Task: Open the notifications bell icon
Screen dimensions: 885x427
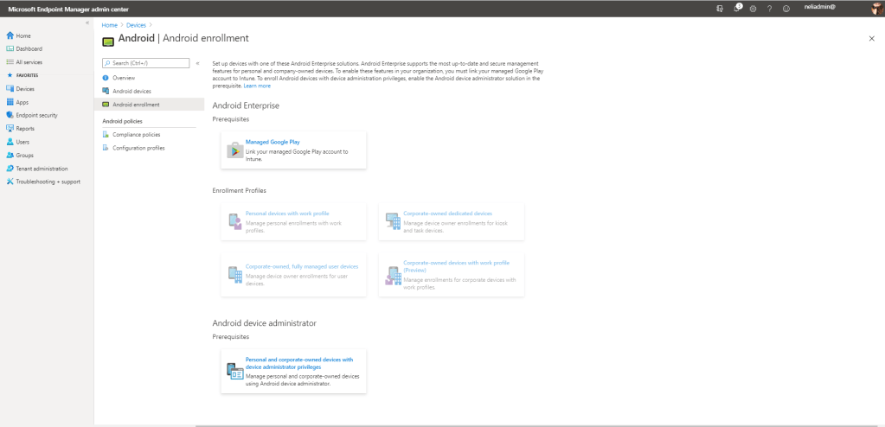Action: pos(737,8)
